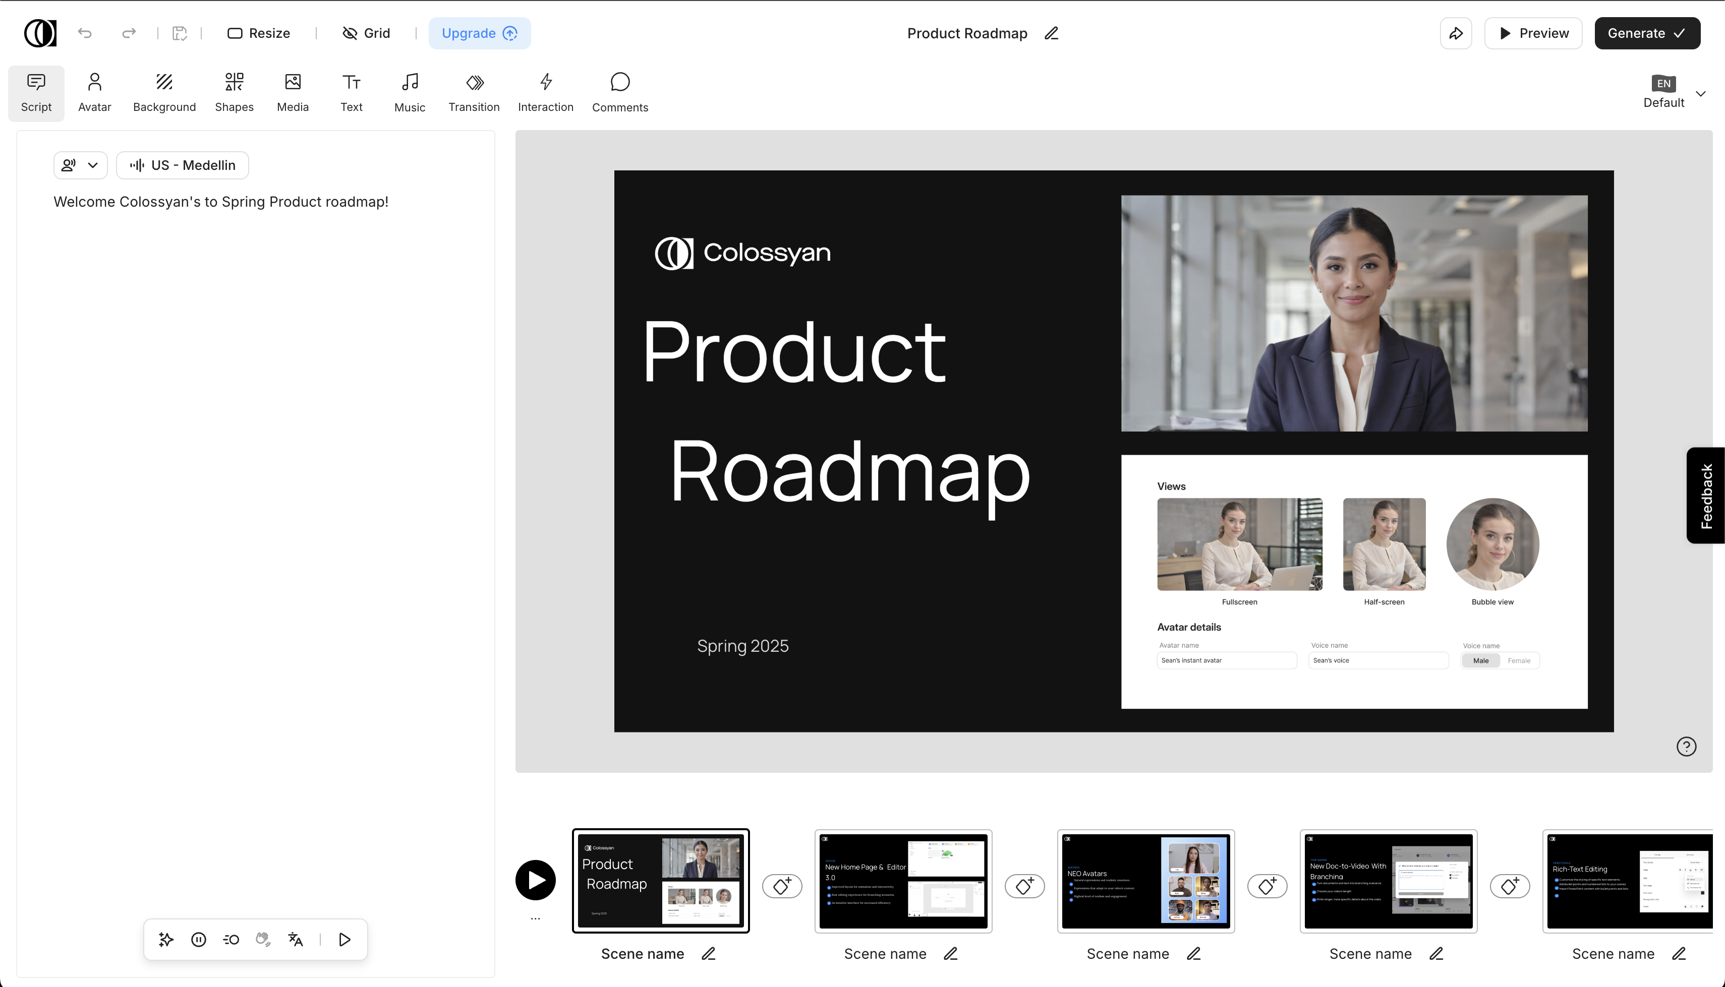Viewport: 1725px width, 987px height.
Task: Select the New Doc-to-Video scene thumbnail
Action: (x=1389, y=880)
